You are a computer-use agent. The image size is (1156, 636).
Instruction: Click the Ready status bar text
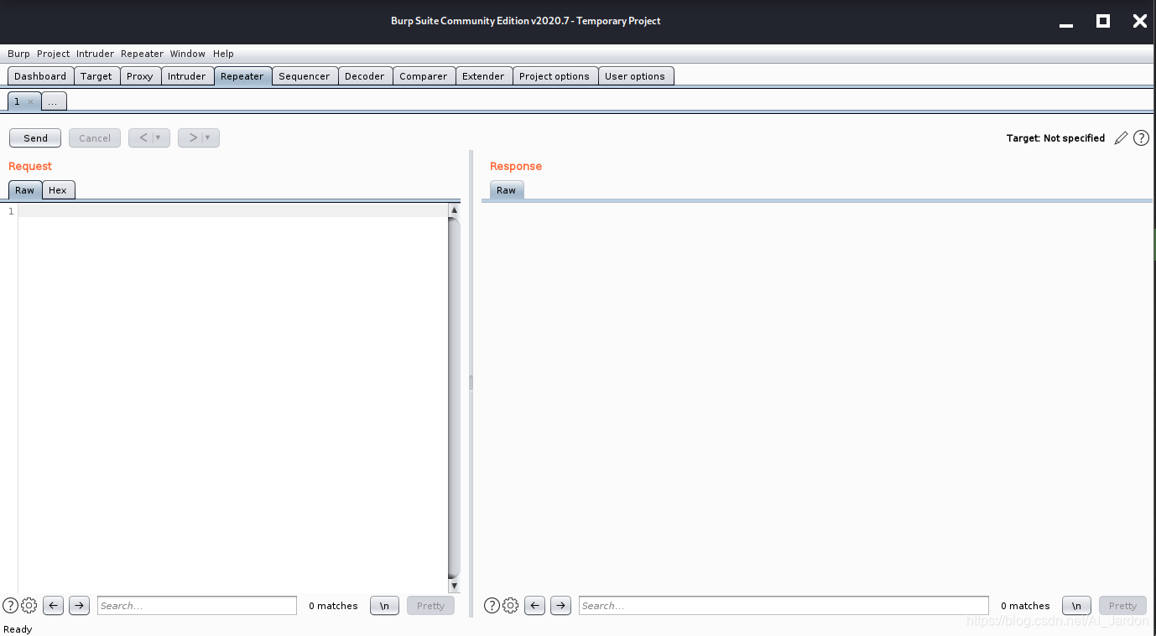tap(18, 629)
